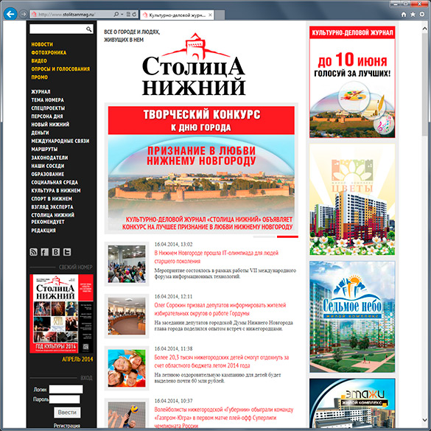This screenshot has width=431, height=431.
Task: Click the Пароль input field
Action: (64, 399)
